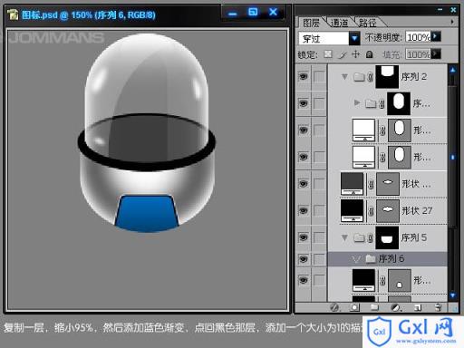This screenshot has width=464, height=348.
Task: Select the 序列 5 mask thumbnail
Action: [x=387, y=237]
